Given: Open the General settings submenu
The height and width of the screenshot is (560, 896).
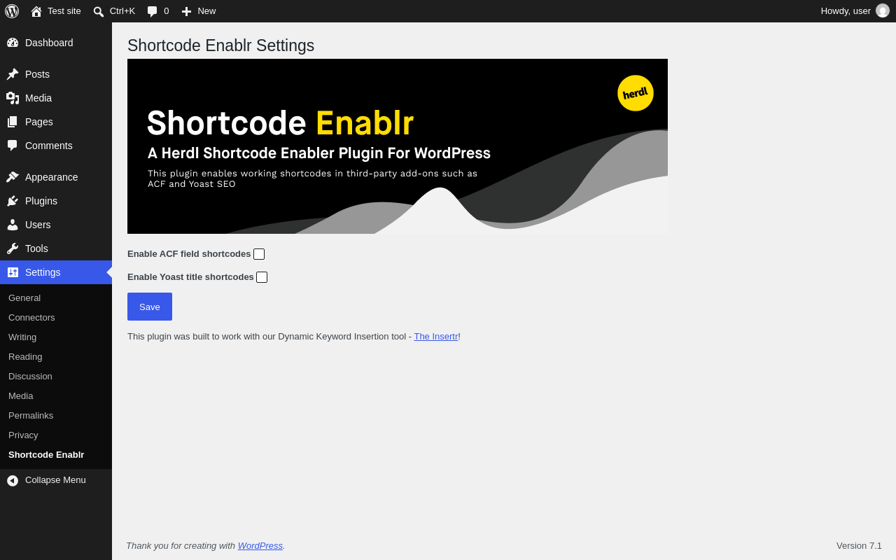Looking at the screenshot, I should click(24, 297).
